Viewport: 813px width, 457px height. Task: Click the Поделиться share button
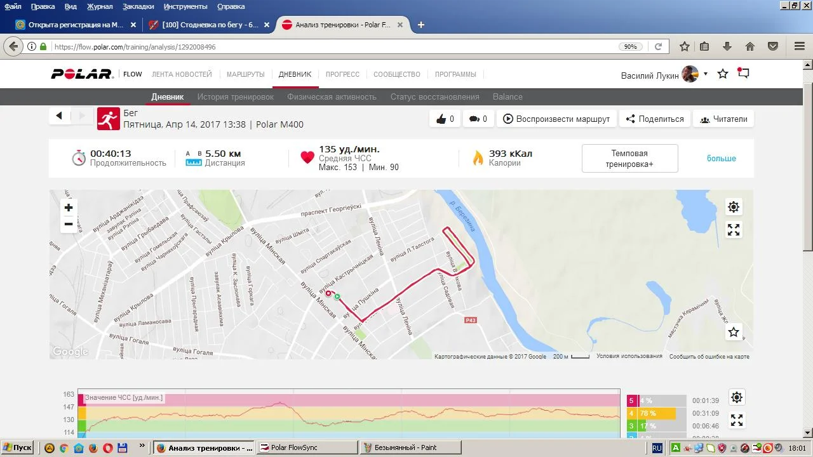point(655,119)
